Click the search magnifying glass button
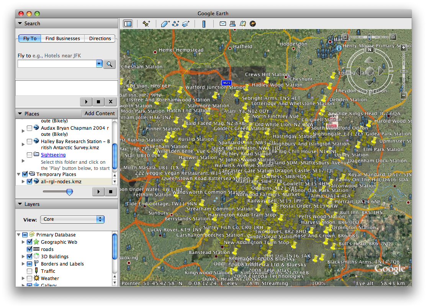Viewport: 427px width, 308px height. coord(110,64)
